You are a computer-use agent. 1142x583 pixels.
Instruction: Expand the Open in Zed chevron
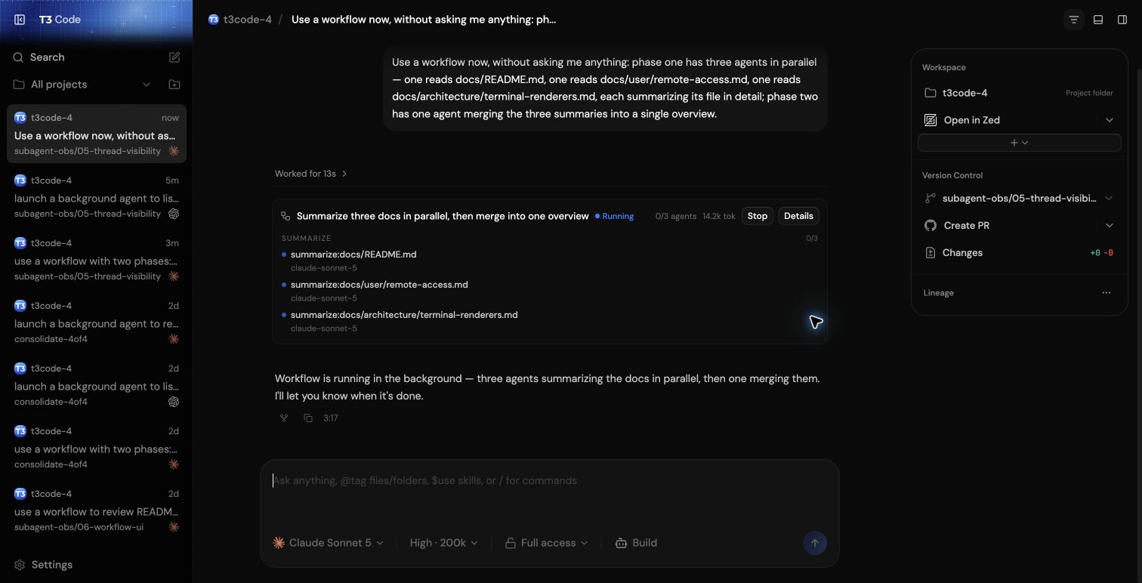click(1109, 120)
